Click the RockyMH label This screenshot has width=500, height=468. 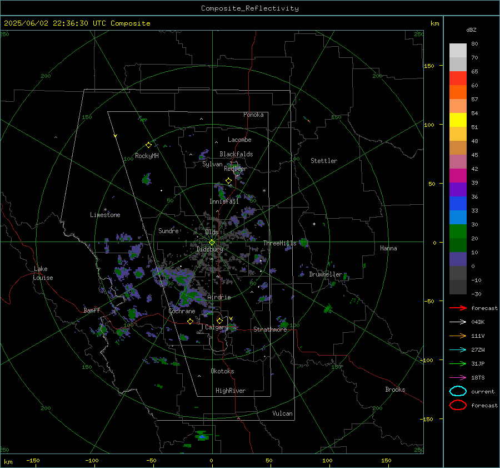click(147, 156)
